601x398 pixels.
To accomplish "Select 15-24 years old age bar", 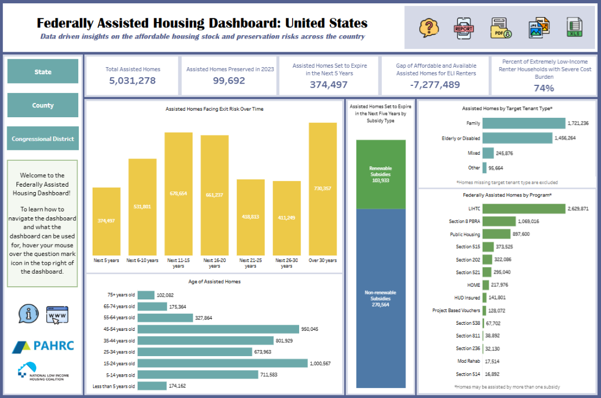I will pyautogui.click(x=223, y=363).
